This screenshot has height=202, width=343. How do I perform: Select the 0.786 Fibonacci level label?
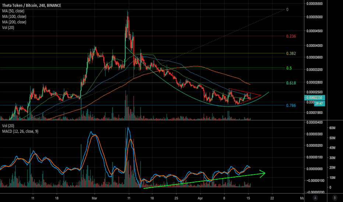(x=291, y=105)
